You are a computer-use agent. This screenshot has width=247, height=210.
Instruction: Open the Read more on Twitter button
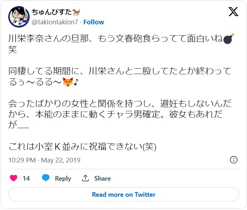124,194
